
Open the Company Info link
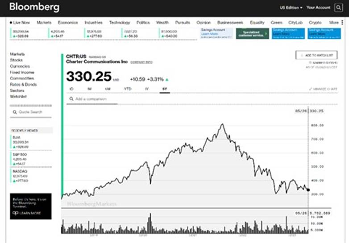(141, 62)
